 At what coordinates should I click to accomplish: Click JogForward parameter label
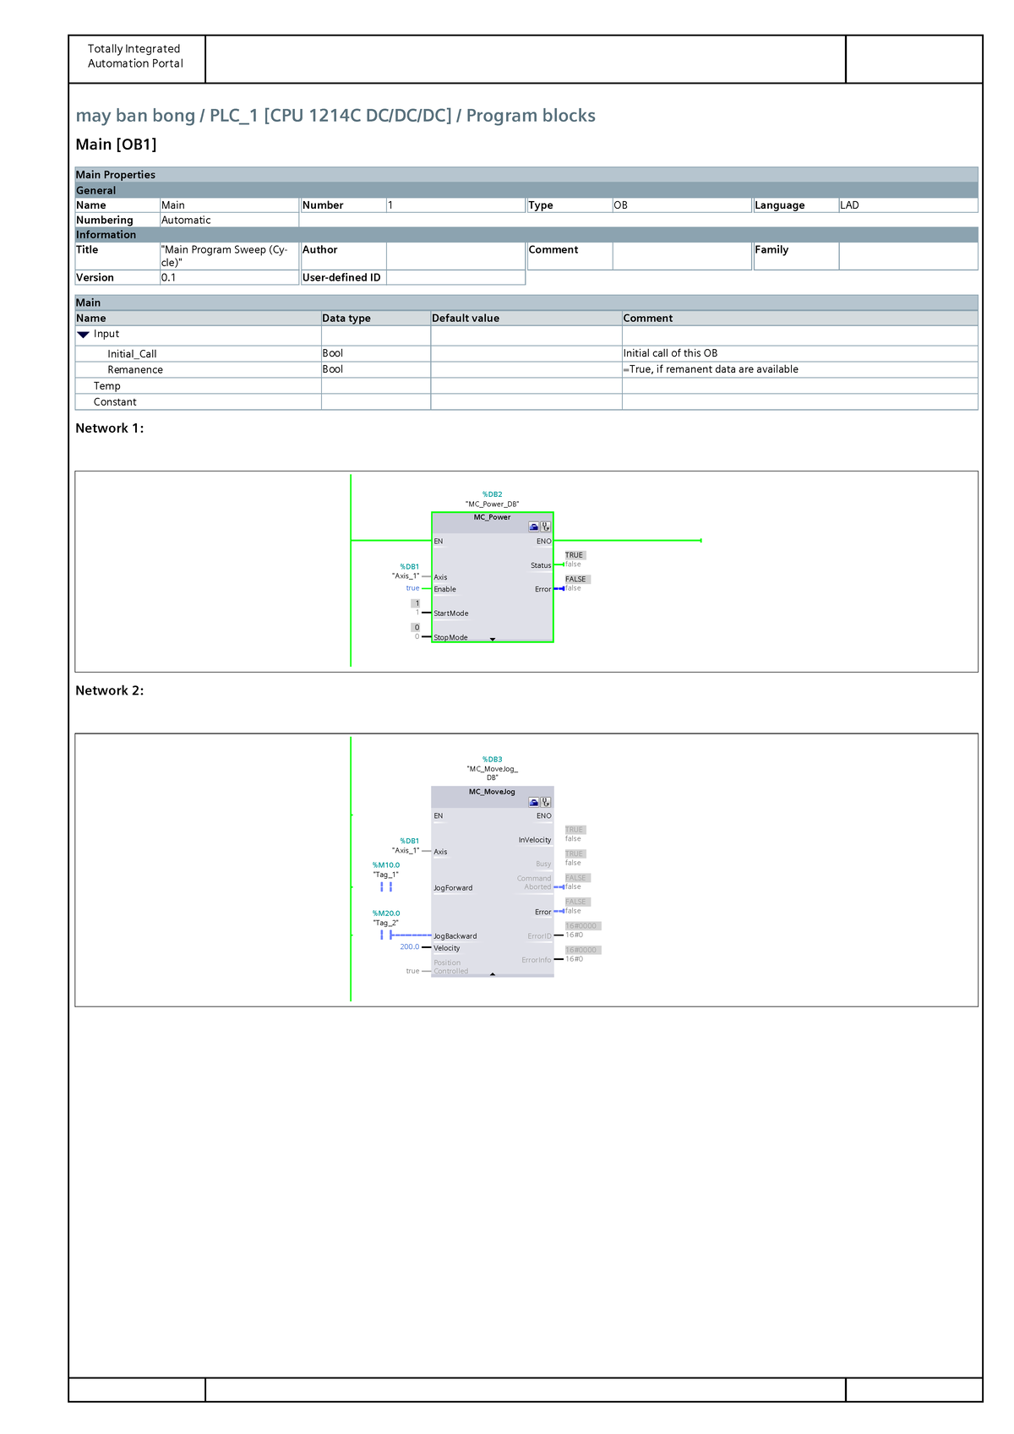point(453,888)
